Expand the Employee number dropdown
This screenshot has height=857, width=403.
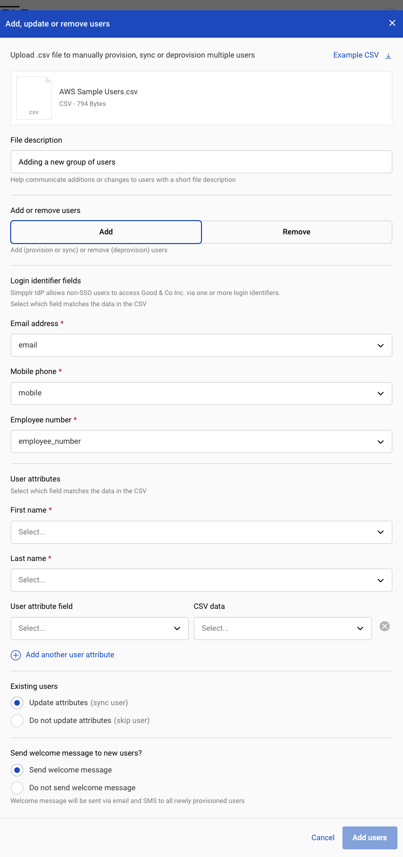201,441
